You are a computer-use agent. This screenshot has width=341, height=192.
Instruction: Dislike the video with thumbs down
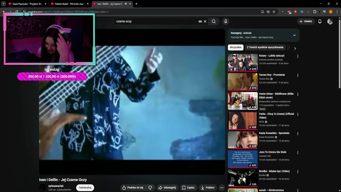[150, 187]
